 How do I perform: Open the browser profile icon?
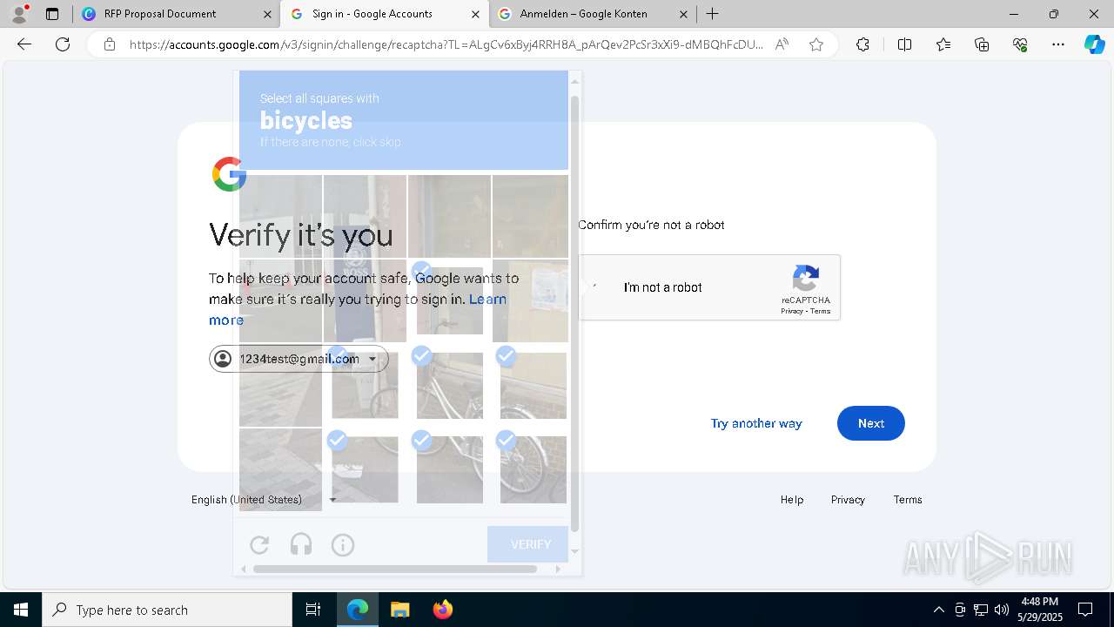(19, 14)
